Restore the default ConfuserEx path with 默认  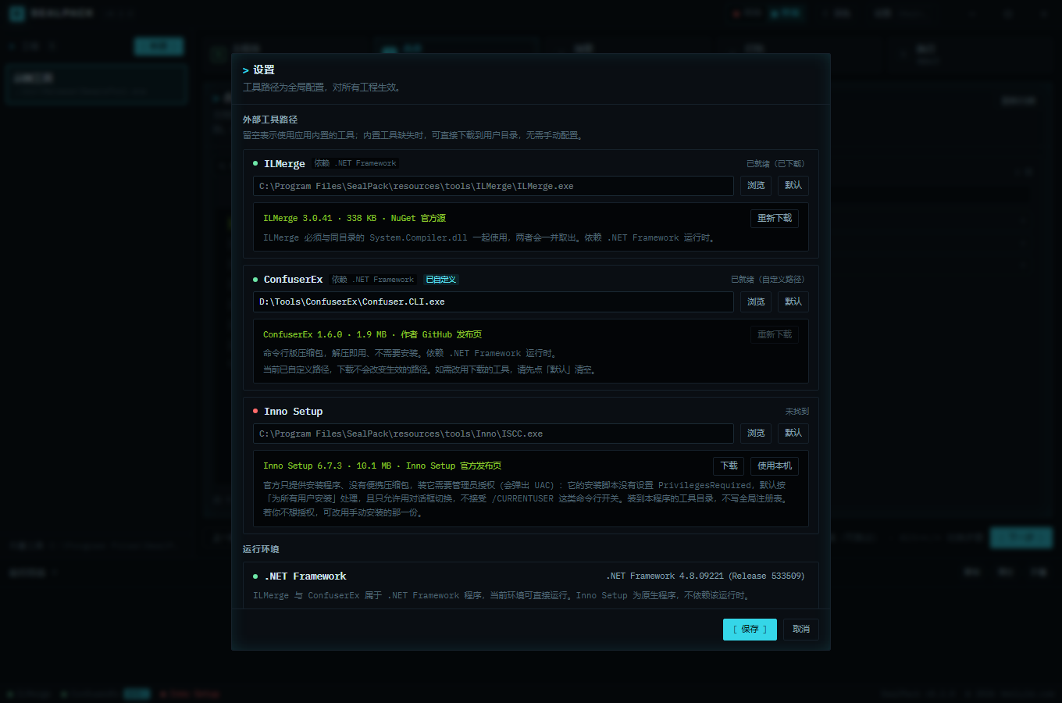click(x=793, y=302)
